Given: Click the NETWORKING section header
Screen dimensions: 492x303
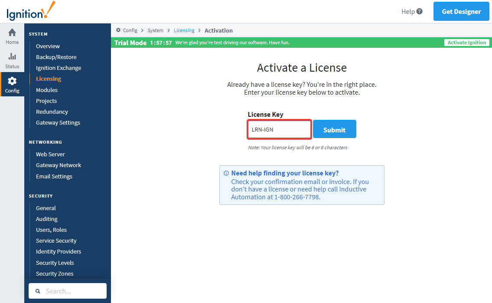Looking at the screenshot, I should click(x=46, y=142).
